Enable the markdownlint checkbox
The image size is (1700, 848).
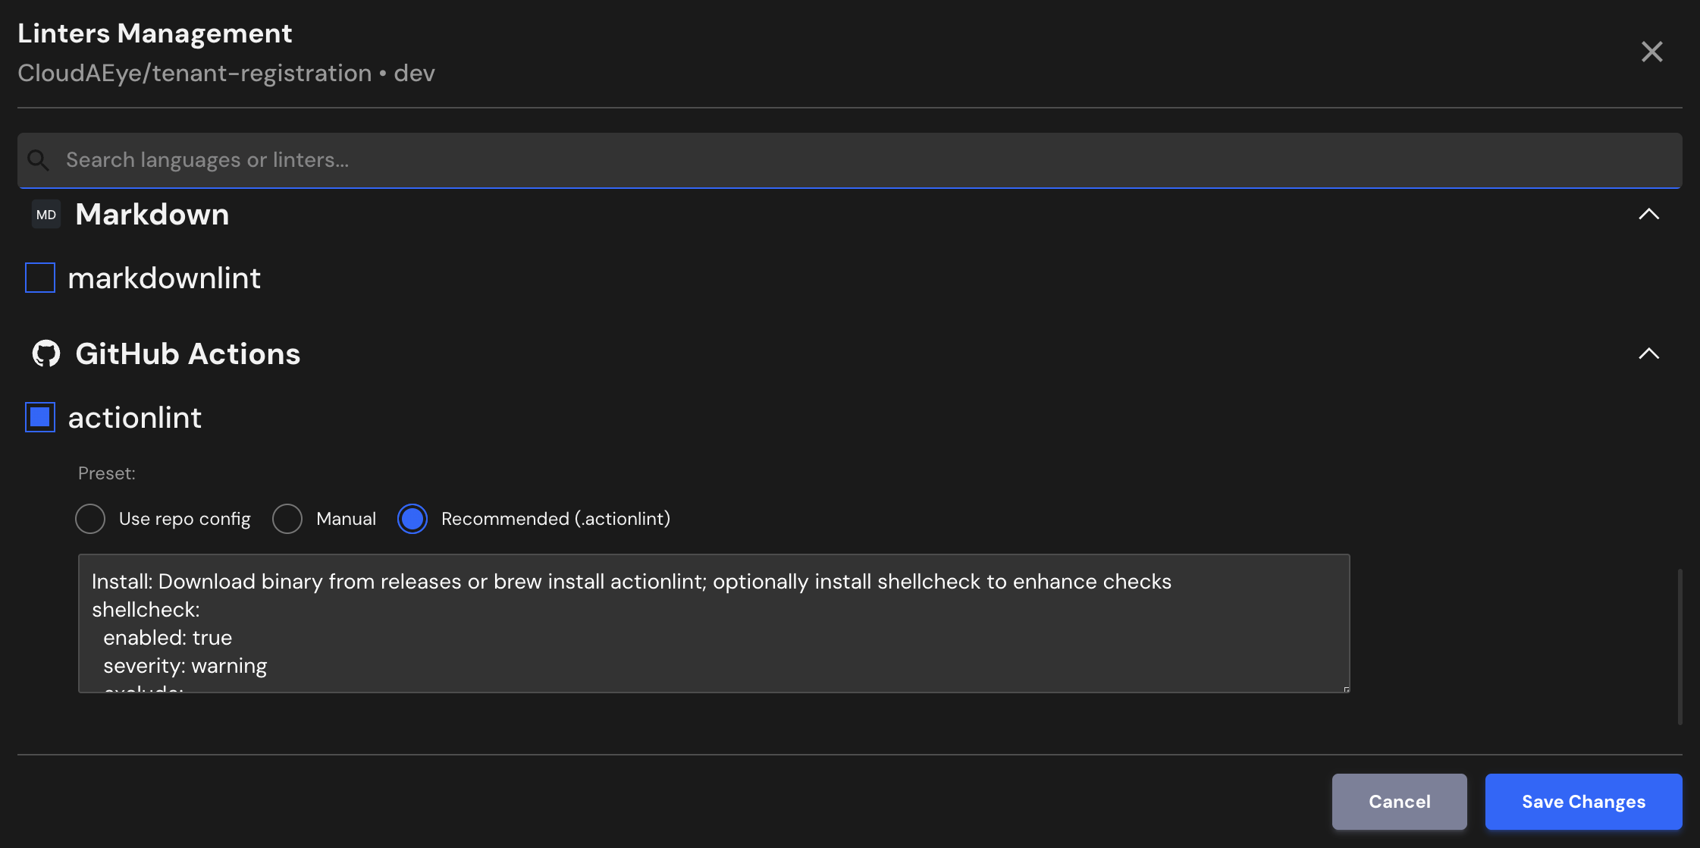40,278
